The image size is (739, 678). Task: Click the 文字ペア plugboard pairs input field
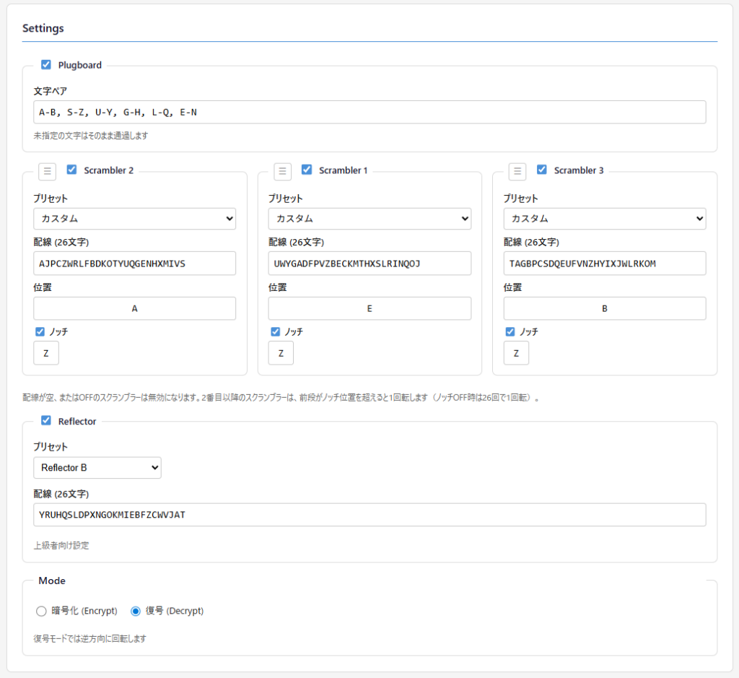(x=369, y=112)
